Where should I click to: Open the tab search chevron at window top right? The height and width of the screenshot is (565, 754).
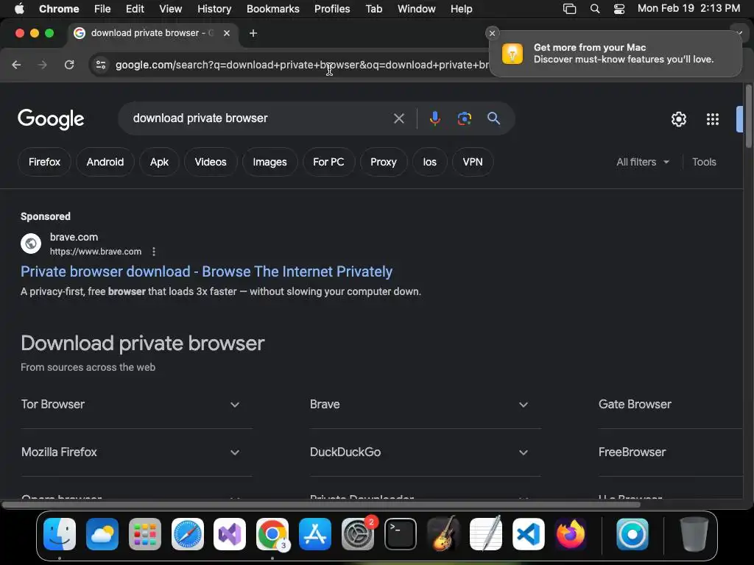(x=739, y=33)
